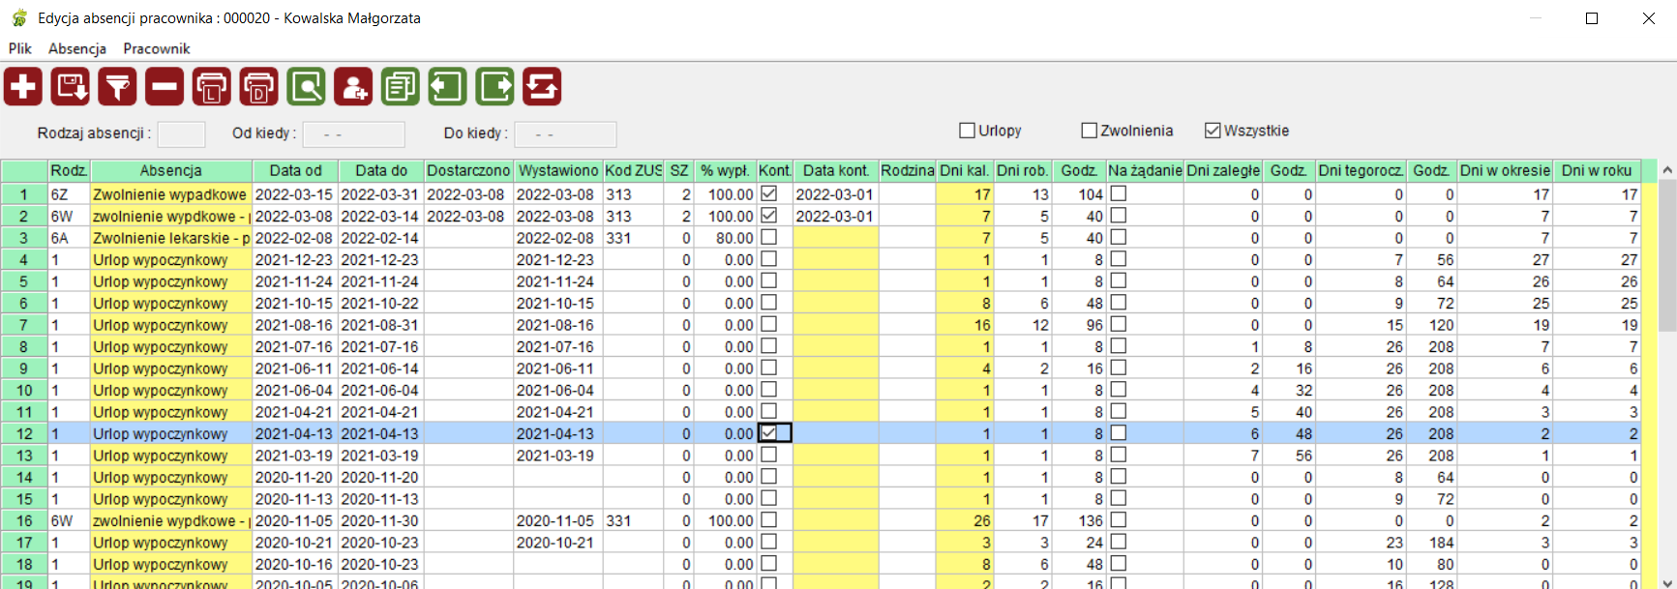Image resolution: width=1677 pixels, height=589 pixels.
Task: Click the red plus add absence icon
Action: coord(23,87)
